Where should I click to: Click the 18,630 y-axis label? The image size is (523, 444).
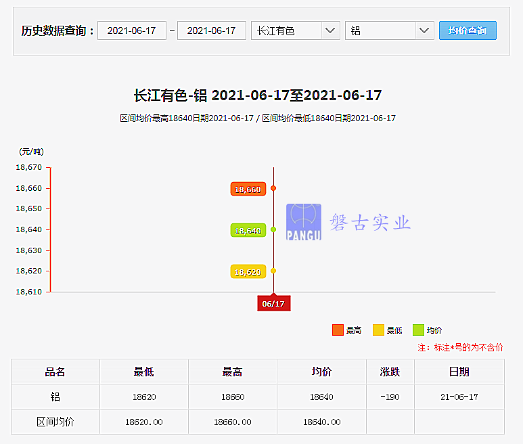(28, 250)
